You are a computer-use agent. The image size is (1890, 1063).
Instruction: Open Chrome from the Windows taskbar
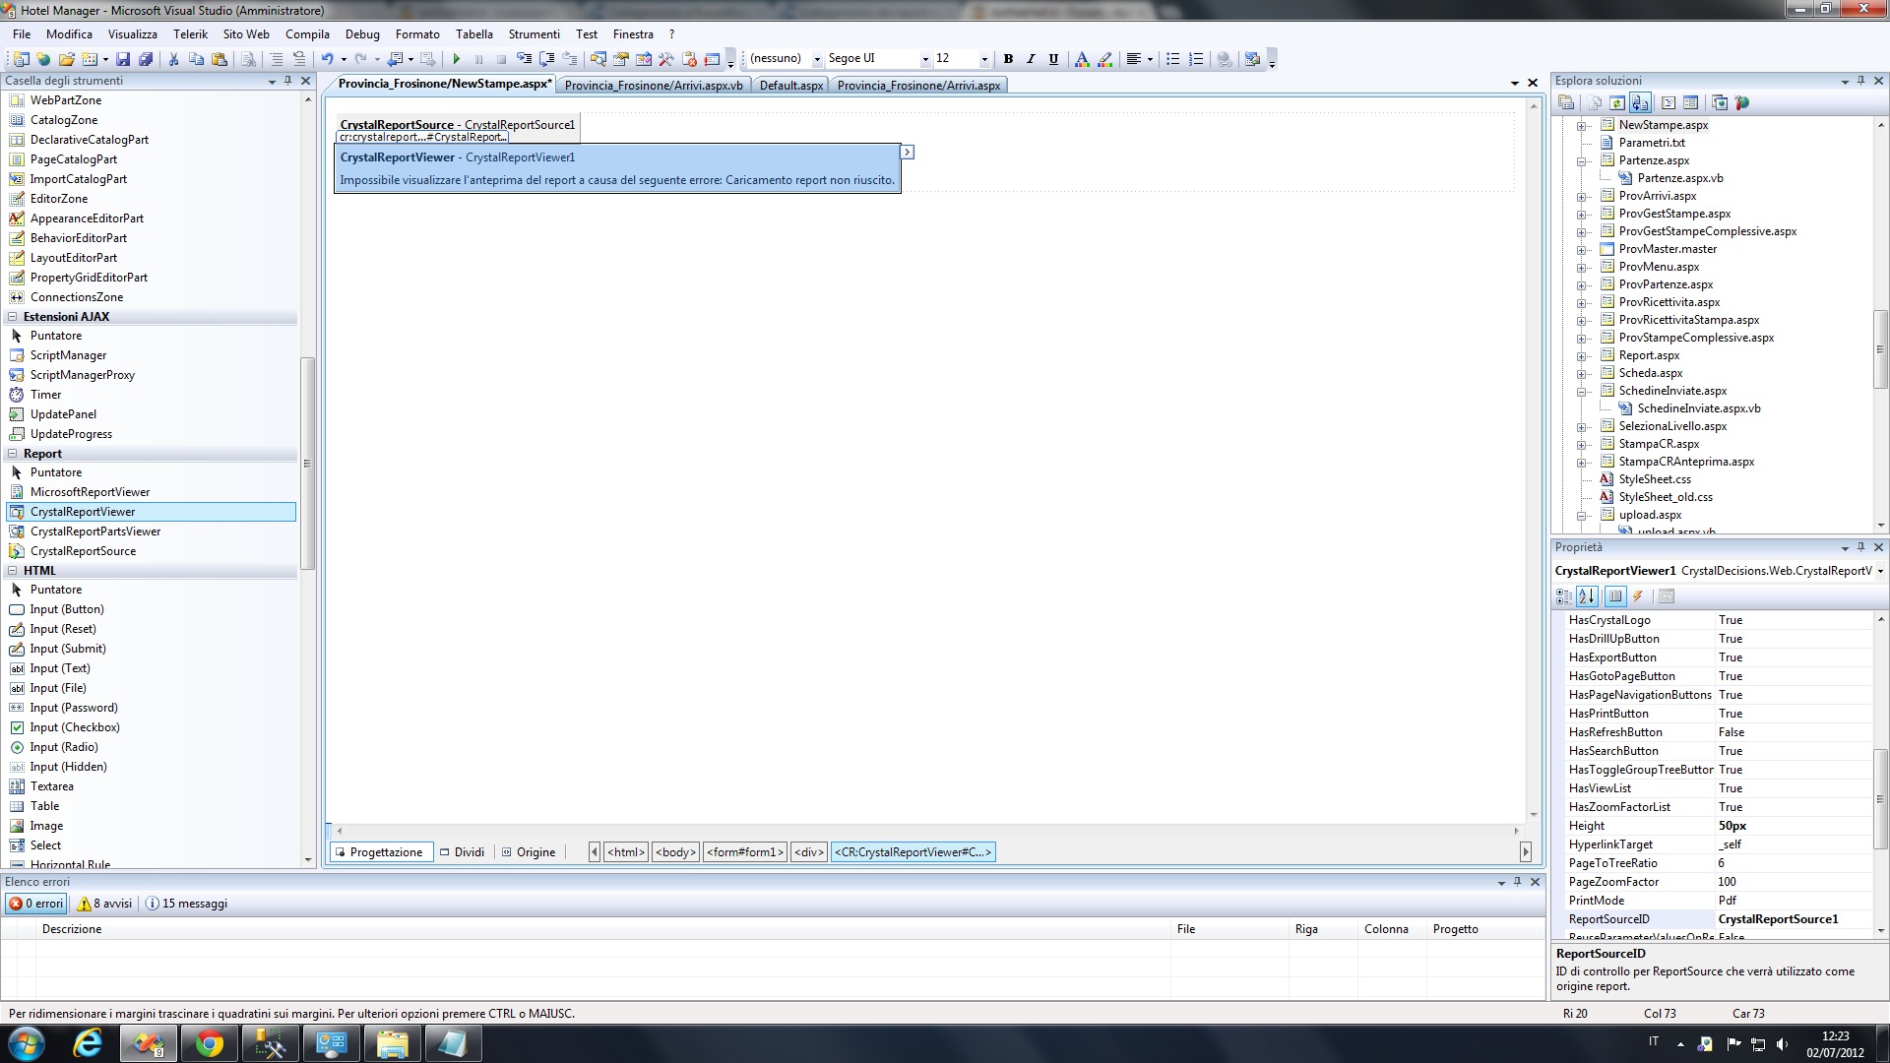209,1043
